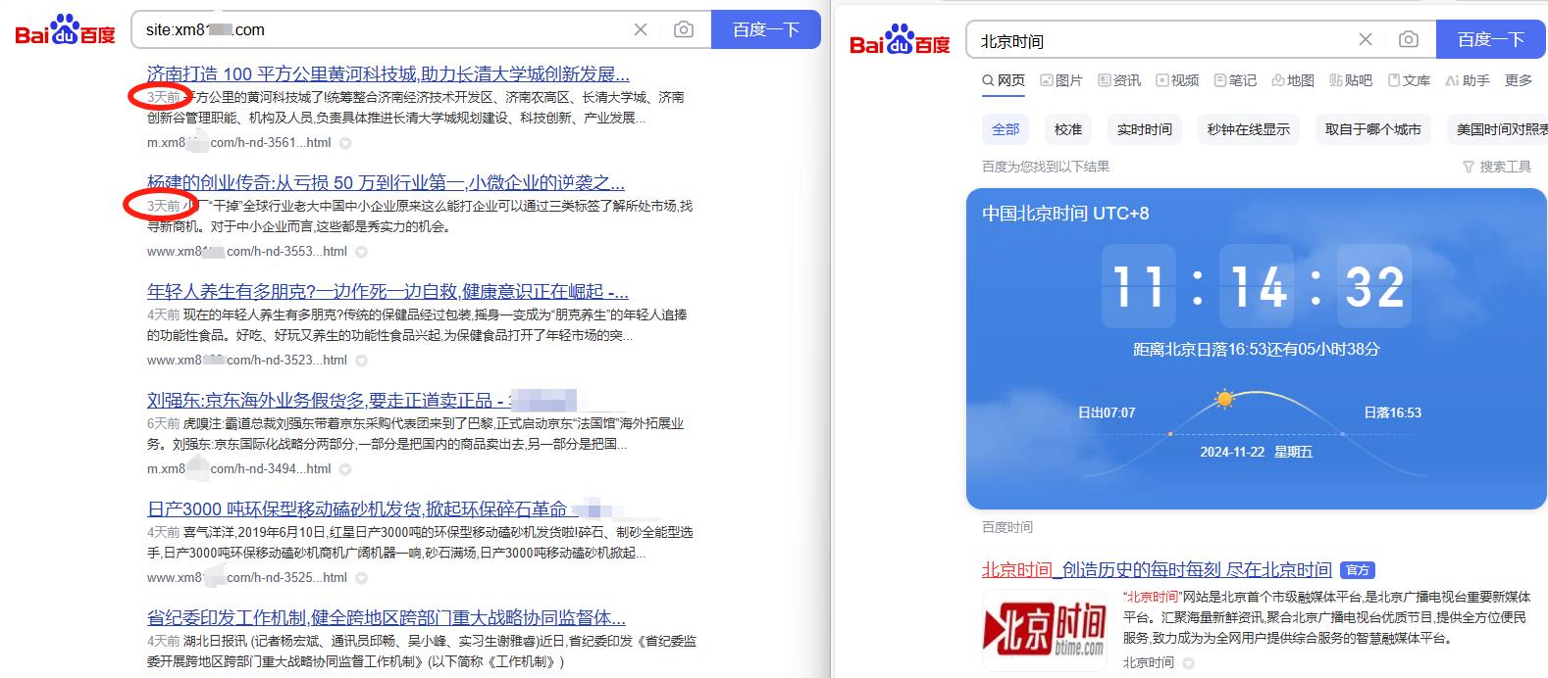Viewport: 1548px width, 678px height.
Task: Click 日落16:53 label
Action: 1392,412
